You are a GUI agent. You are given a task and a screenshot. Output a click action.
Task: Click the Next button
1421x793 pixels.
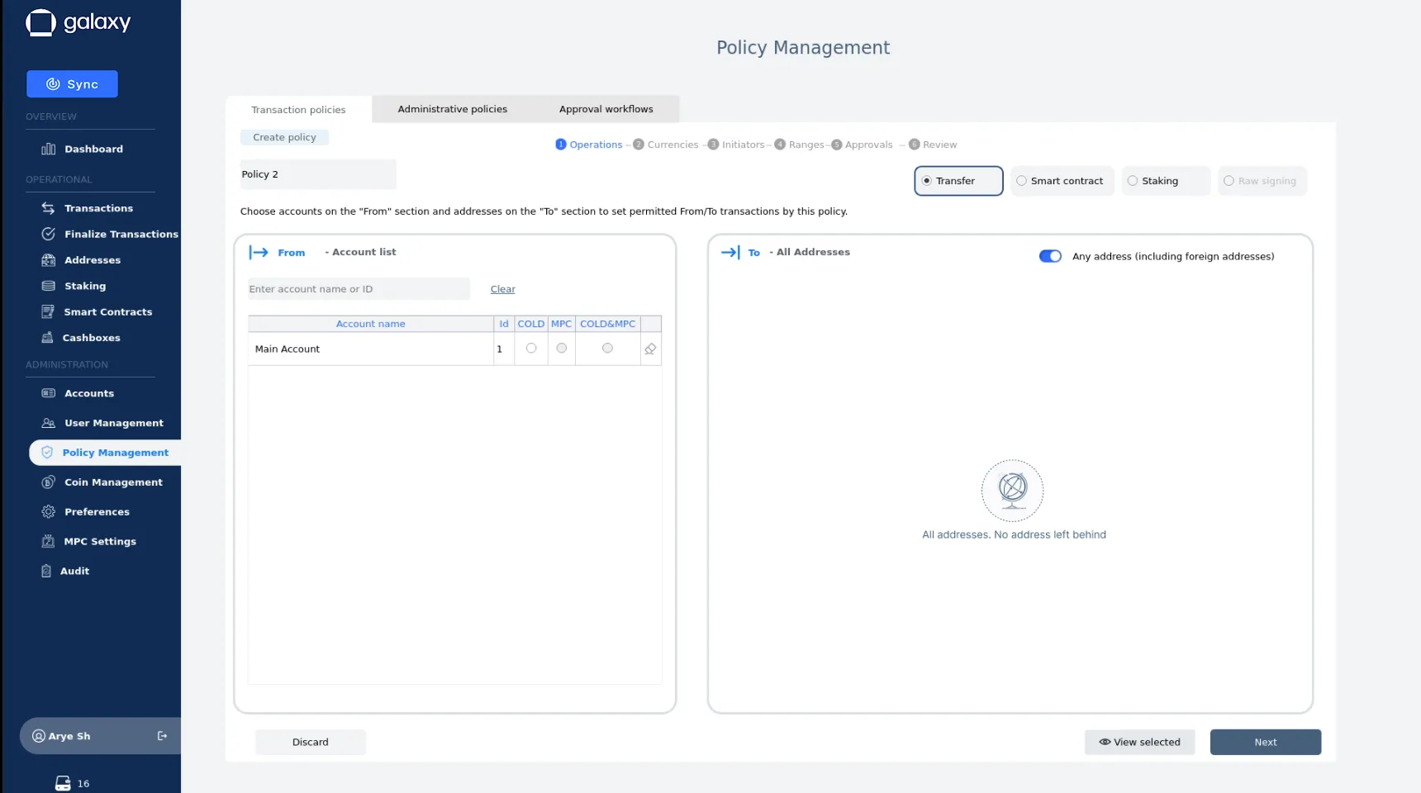coord(1265,742)
